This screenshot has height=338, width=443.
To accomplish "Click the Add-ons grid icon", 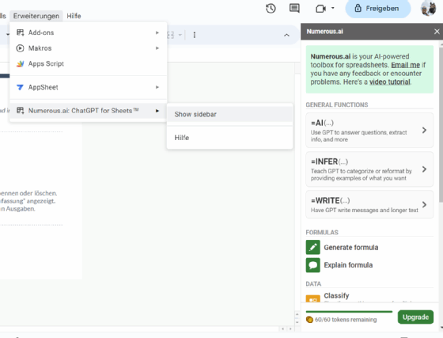I will coord(20,32).
